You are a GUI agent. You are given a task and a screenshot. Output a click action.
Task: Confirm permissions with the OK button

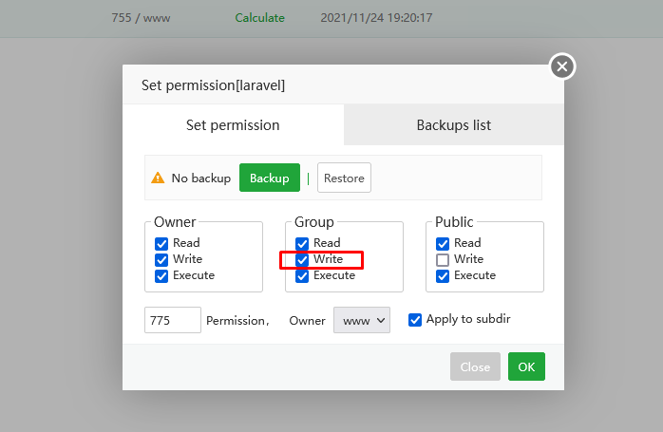[x=526, y=366]
